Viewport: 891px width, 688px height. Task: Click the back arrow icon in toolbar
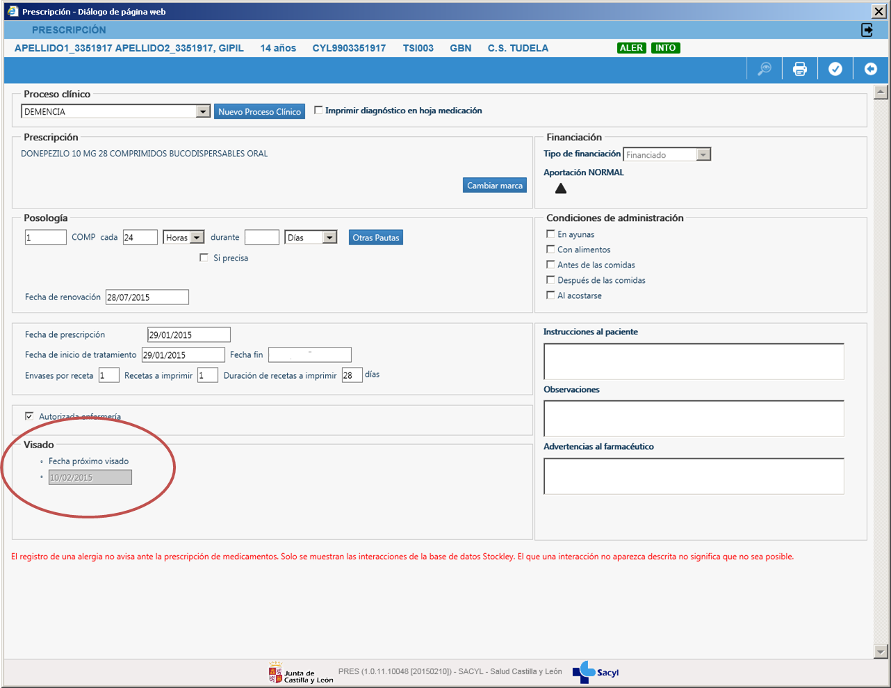[870, 69]
